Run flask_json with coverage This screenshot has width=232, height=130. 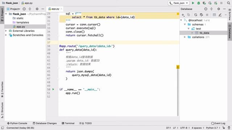tap(204, 3)
